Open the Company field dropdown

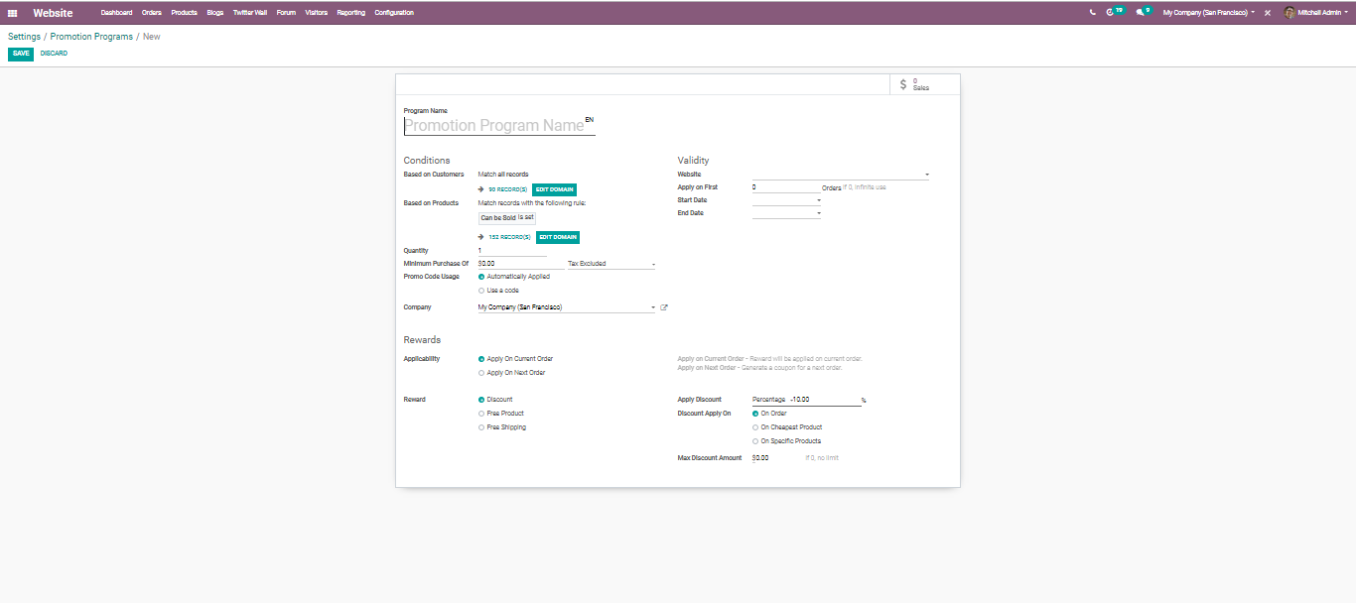click(x=567, y=307)
